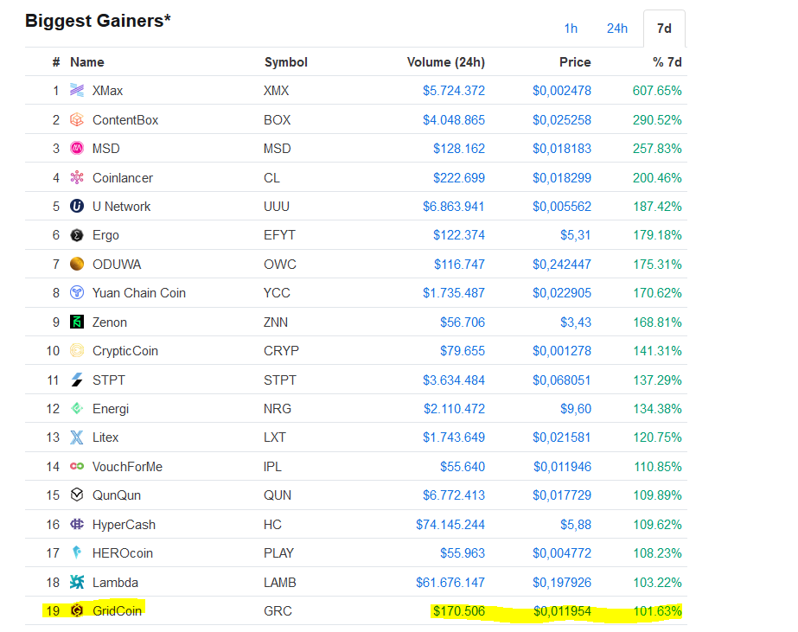Image resolution: width=798 pixels, height=632 pixels.
Task: Click the ODUWA gold coin logo
Action: [77, 264]
